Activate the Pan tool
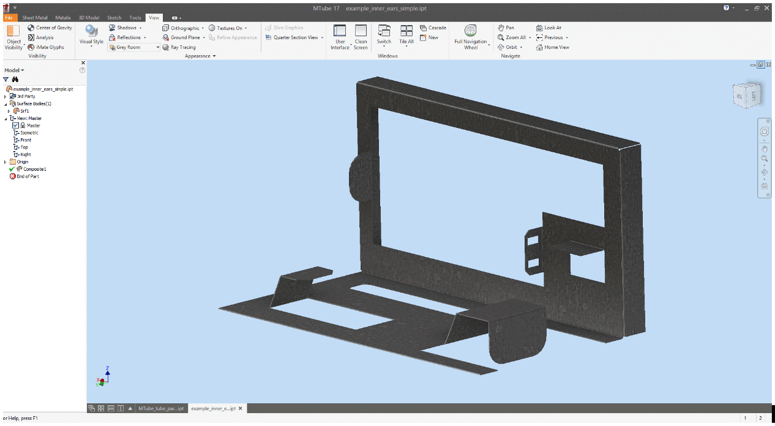The height and width of the screenshot is (426, 775). point(501,28)
